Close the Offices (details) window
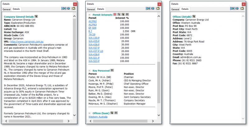The height and width of the screenshot is (127, 249). [244, 4]
